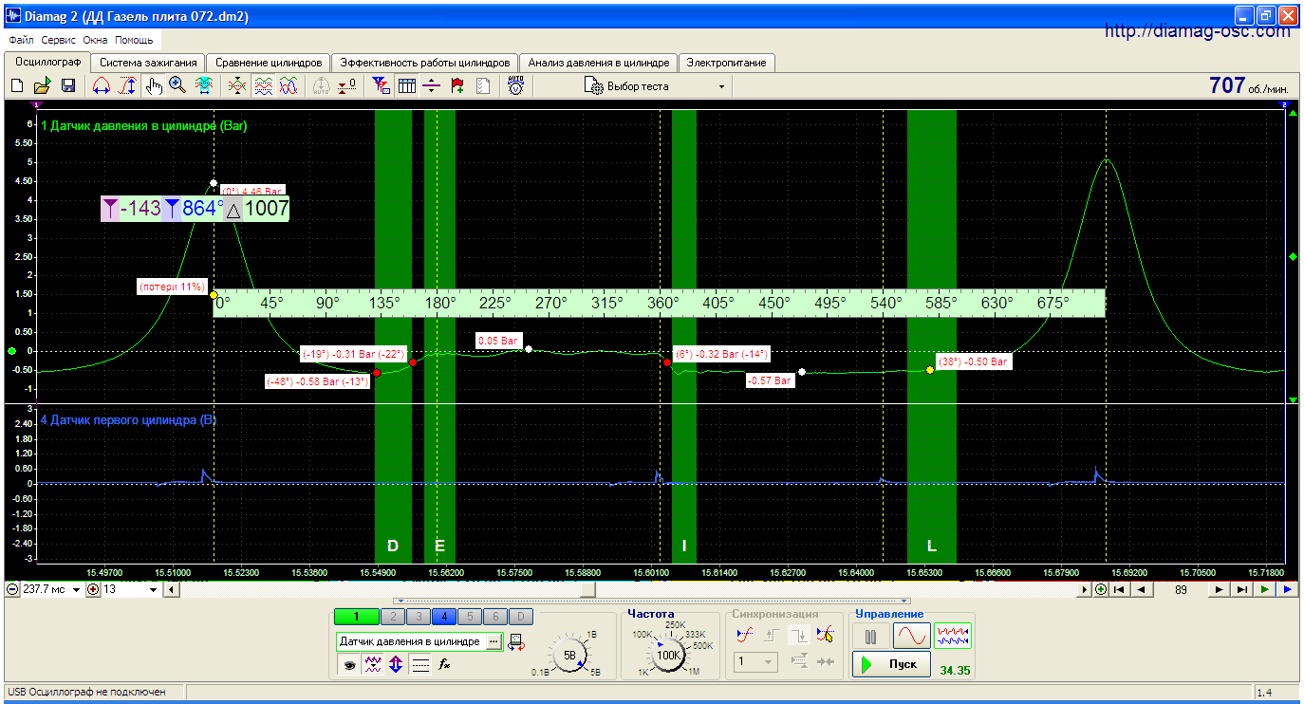The height and width of the screenshot is (704, 1304).
Task: Click the minus zoom-out button beside 237.7 мс
Action: (x=12, y=589)
